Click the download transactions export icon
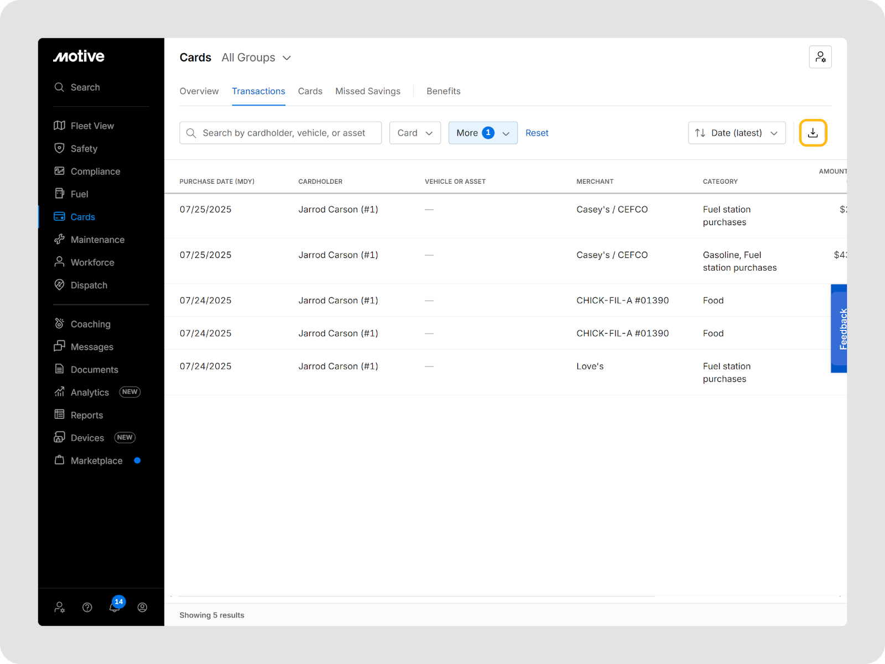This screenshot has width=885, height=664. tap(813, 133)
